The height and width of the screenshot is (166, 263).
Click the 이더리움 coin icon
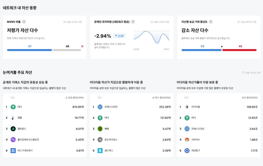[x=187, y=107]
